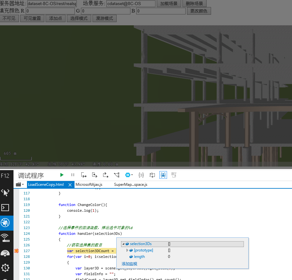Focus the B color value field
This screenshot has width=292, height=280.
click(x=161, y=11)
